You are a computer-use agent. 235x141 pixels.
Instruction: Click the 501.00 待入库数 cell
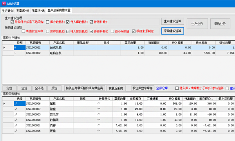[x=175, y=103]
